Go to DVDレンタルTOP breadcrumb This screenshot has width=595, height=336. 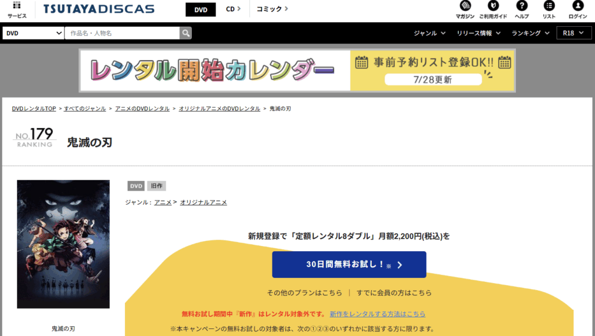click(x=34, y=109)
